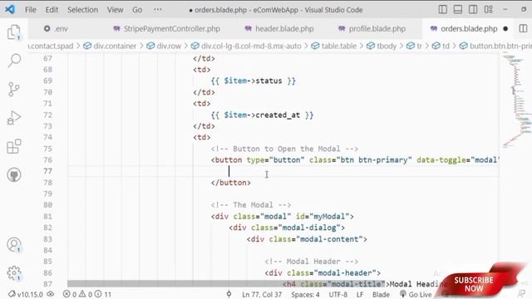Click the modal-dialog class text
532x299 pixels.
[x=309, y=228]
